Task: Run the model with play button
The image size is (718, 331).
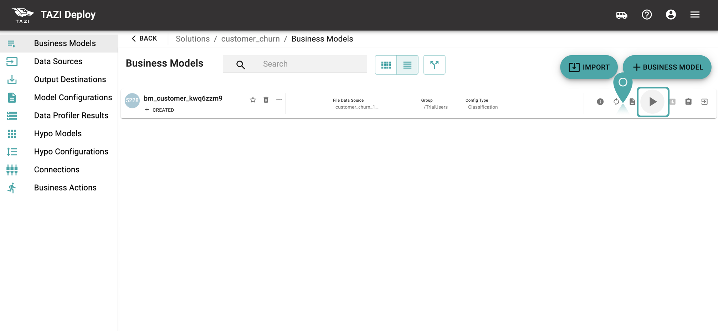Action: coord(653,102)
